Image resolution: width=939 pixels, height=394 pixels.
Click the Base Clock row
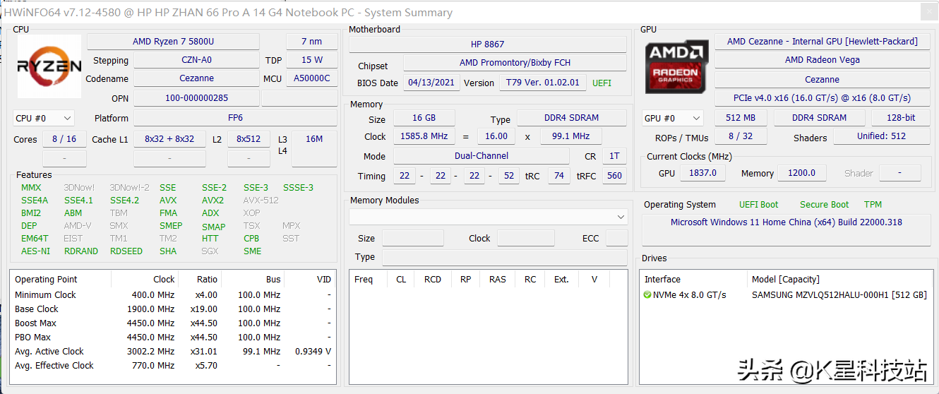pos(173,309)
